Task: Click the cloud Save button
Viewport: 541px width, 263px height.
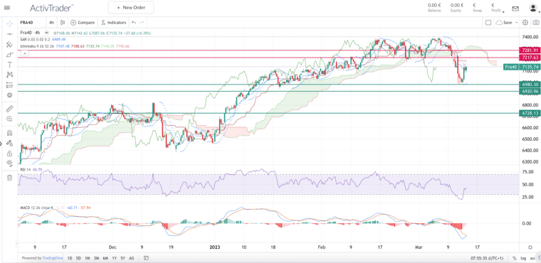Action: (504, 23)
